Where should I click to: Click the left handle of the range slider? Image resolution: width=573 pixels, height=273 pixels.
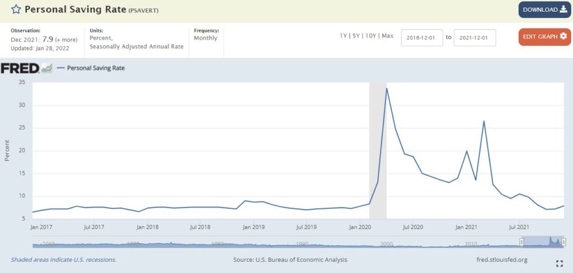[x=522, y=242]
